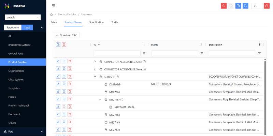Edit the MS27470 row
273x136 pixels.
pyautogui.click(x=58, y=130)
